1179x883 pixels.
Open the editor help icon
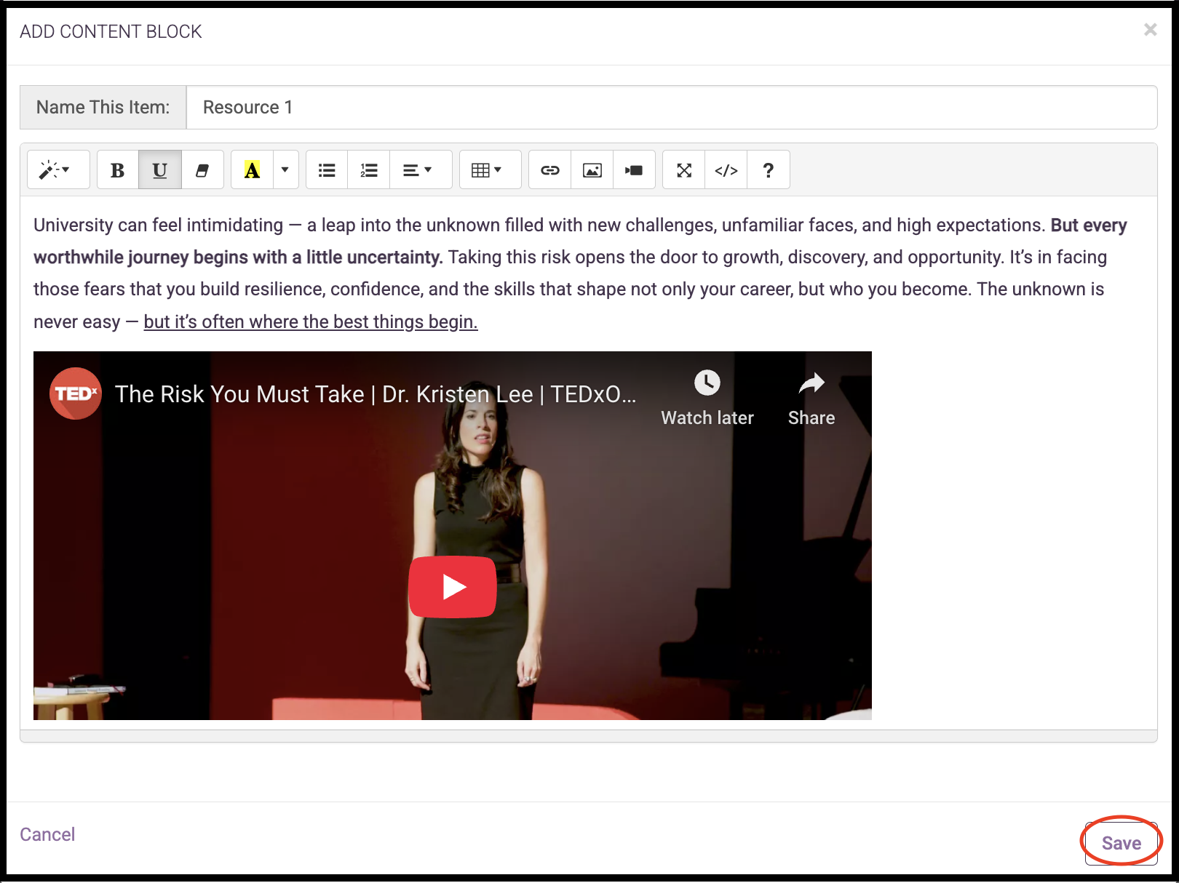769,170
